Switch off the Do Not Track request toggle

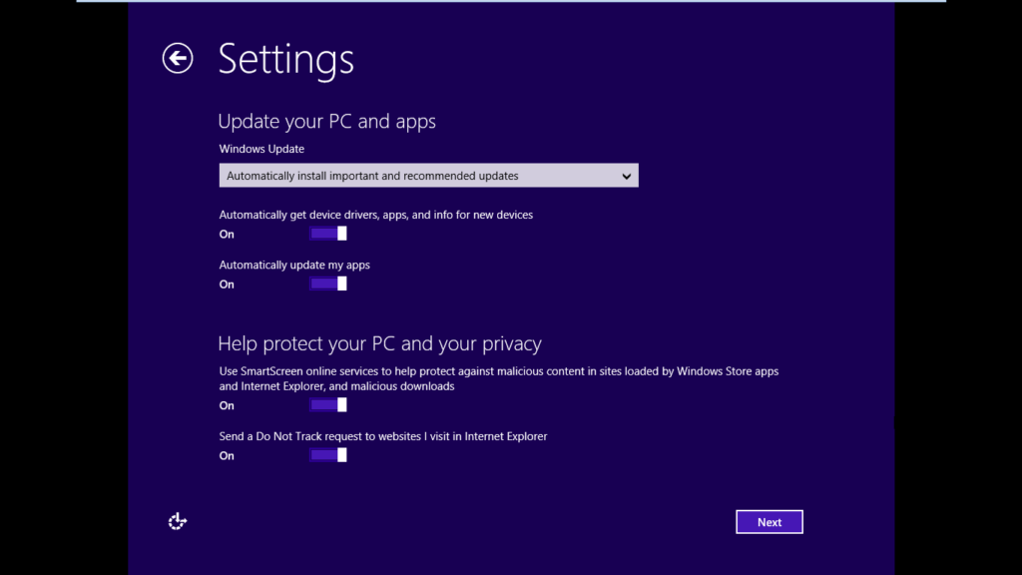tap(328, 455)
